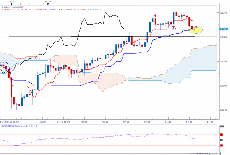Select the red up arrow above -0,4

click(174, 26)
